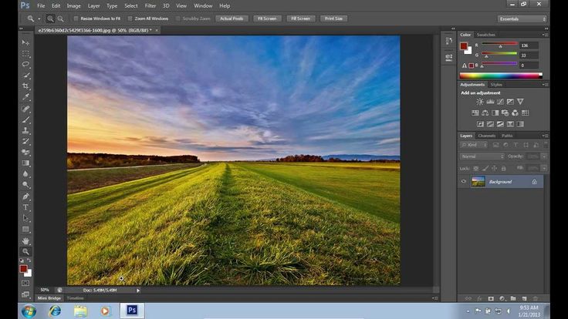The height and width of the screenshot is (319, 568).
Task: Select the Pen tool
Action: (25, 196)
